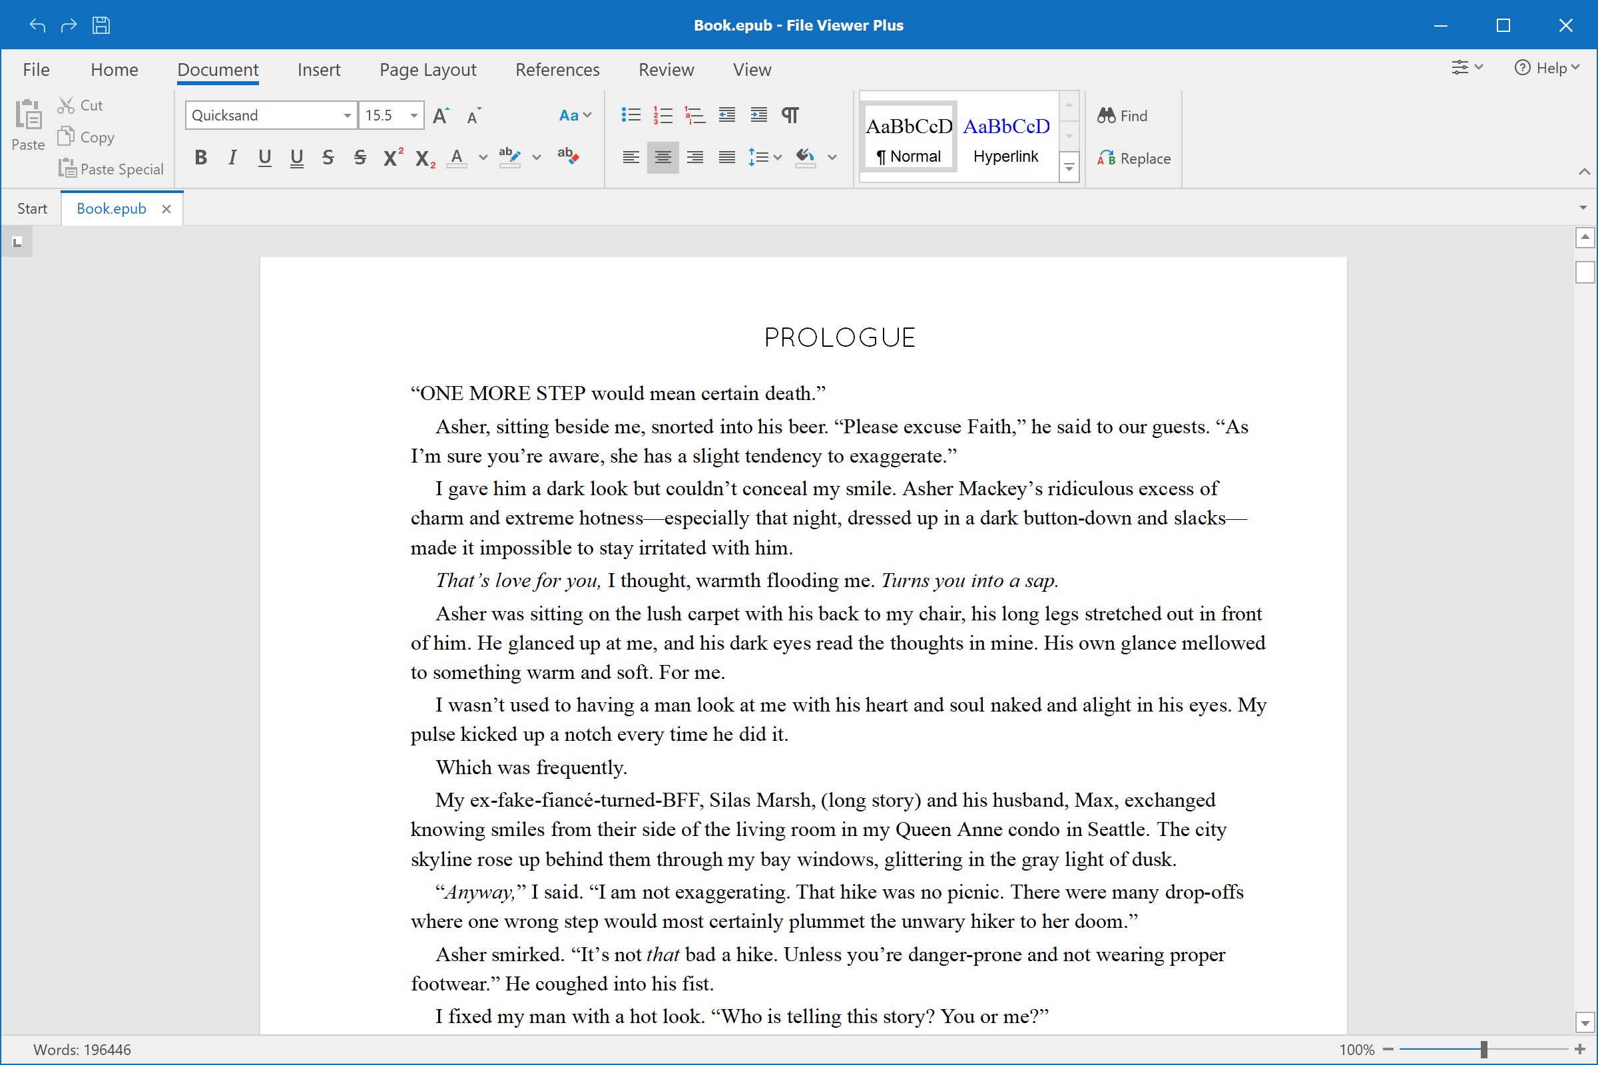The height and width of the screenshot is (1065, 1598).
Task: Click the Superscript icon
Action: 393,158
